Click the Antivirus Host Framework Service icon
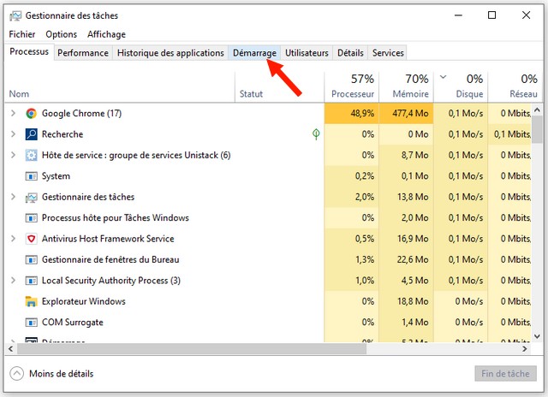Image resolution: width=548 pixels, height=397 pixels. 32,239
